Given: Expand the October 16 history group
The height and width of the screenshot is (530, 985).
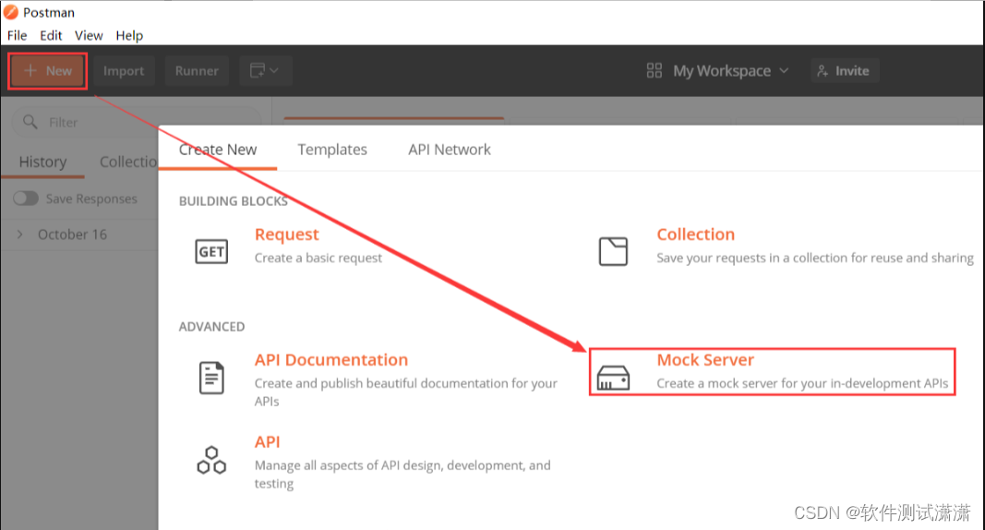Looking at the screenshot, I should [72, 235].
